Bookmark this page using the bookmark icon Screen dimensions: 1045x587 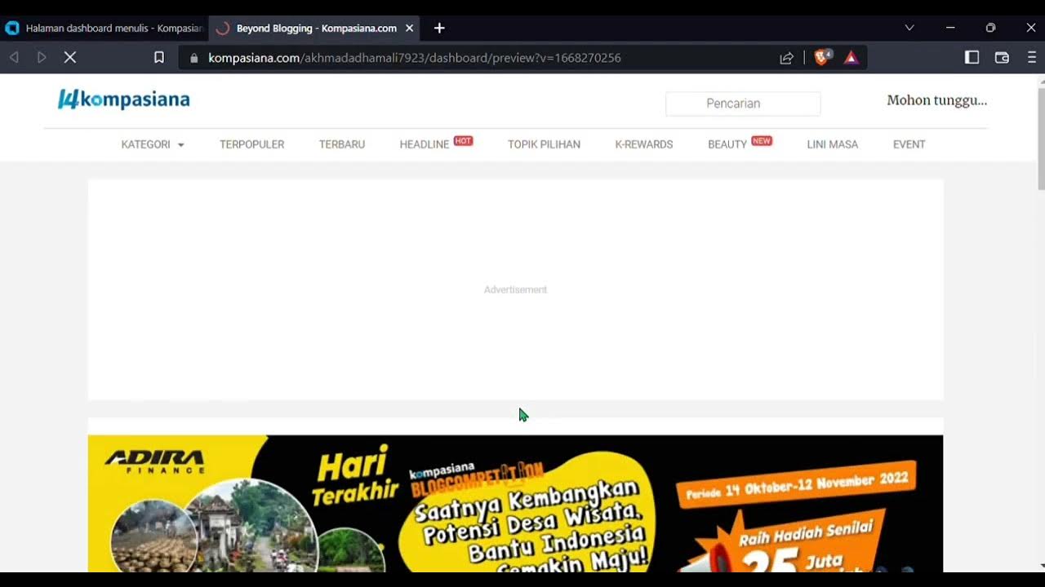[159, 58]
